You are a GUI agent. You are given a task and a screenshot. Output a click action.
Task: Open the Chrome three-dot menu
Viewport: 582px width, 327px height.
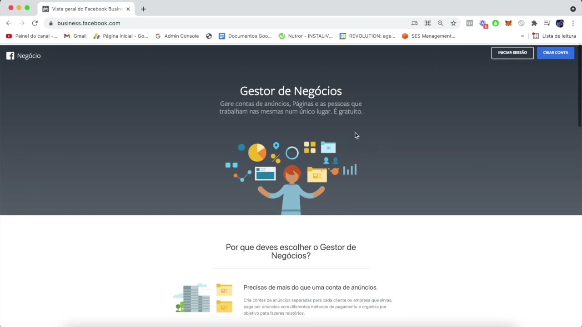pos(573,23)
